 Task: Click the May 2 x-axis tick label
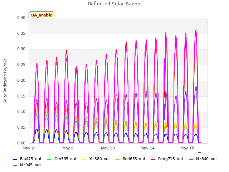tap(28, 148)
